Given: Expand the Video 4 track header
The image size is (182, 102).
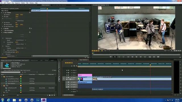Looking at the screenshot, I should click(x=71, y=70).
